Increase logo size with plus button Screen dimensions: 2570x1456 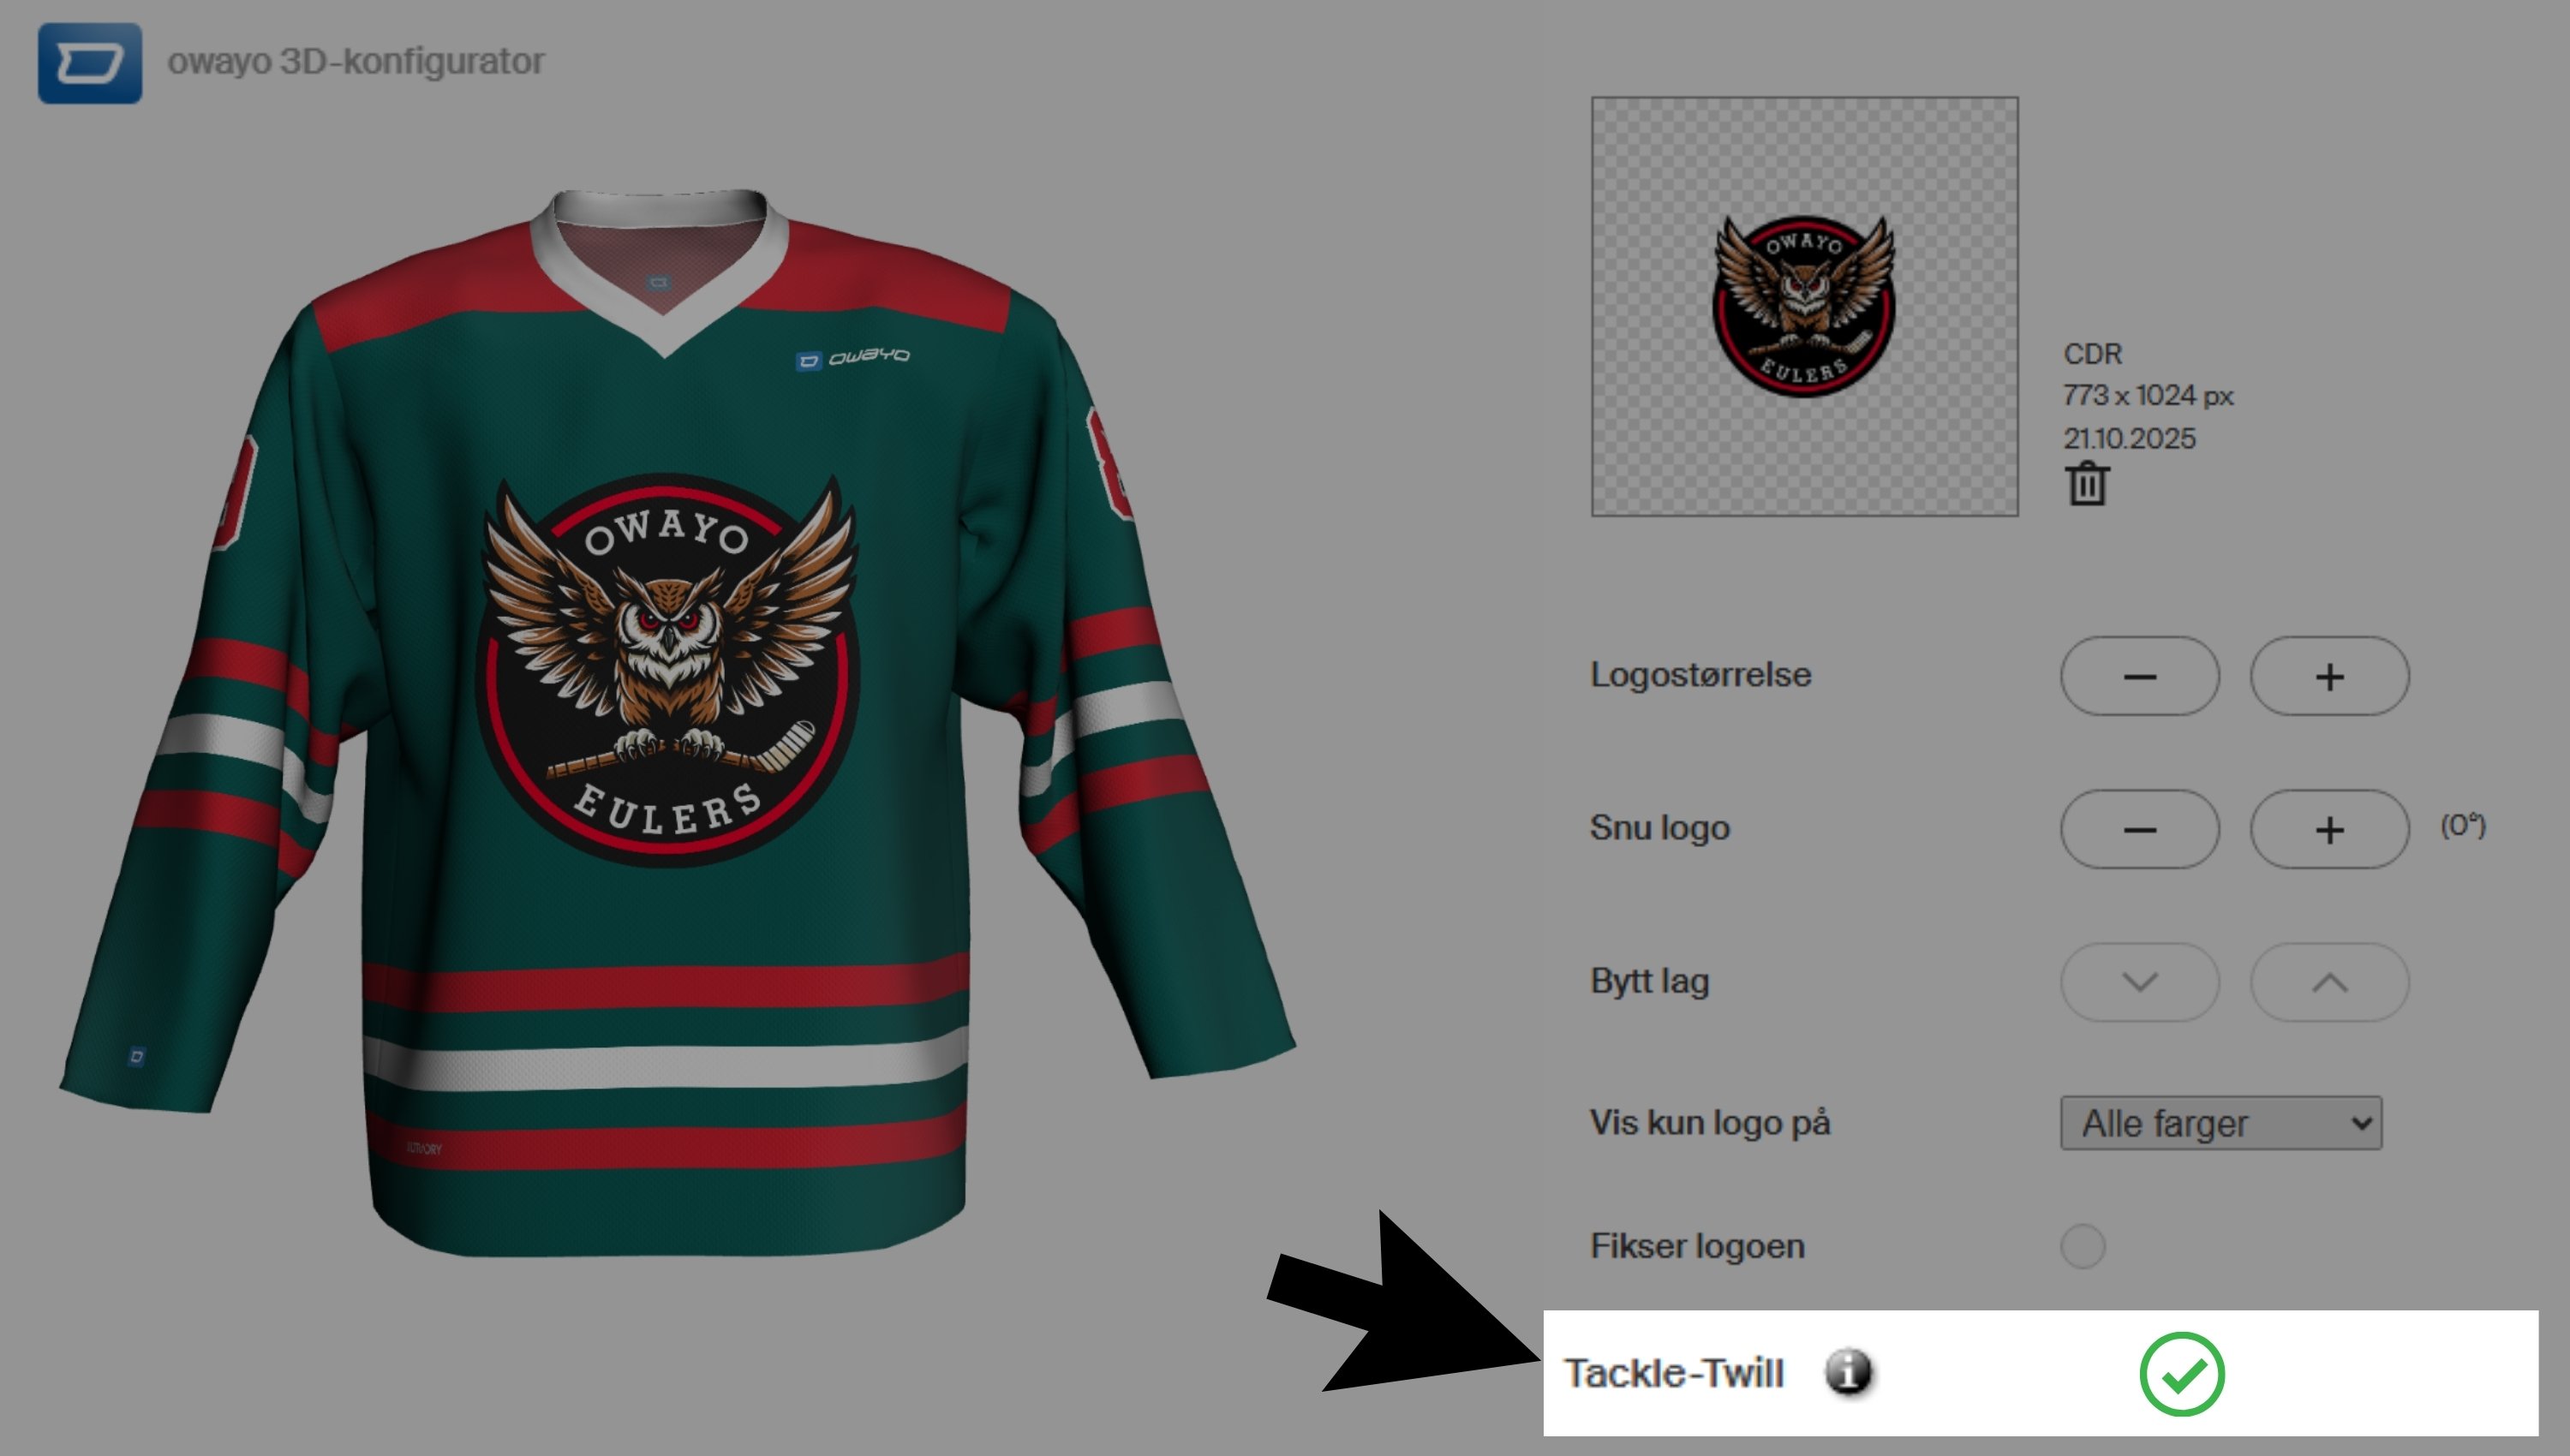click(x=2329, y=676)
